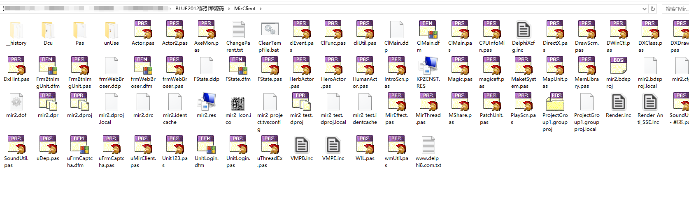The width and height of the screenshot is (689, 219).
Task: Select the unUse folder
Action: 111,31
